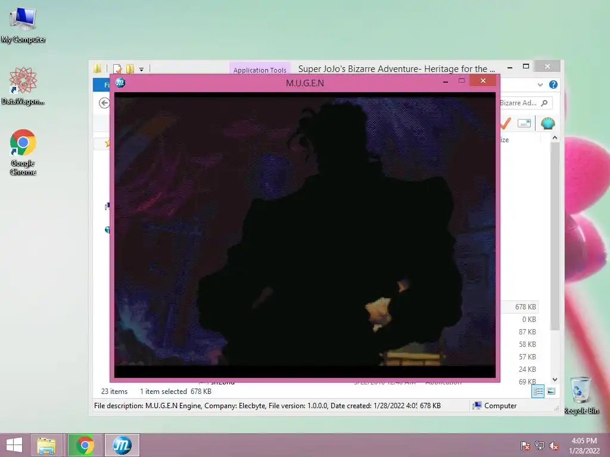Click the search magnifier icon in Explorer
The height and width of the screenshot is (457, 610).
(544, 103)
